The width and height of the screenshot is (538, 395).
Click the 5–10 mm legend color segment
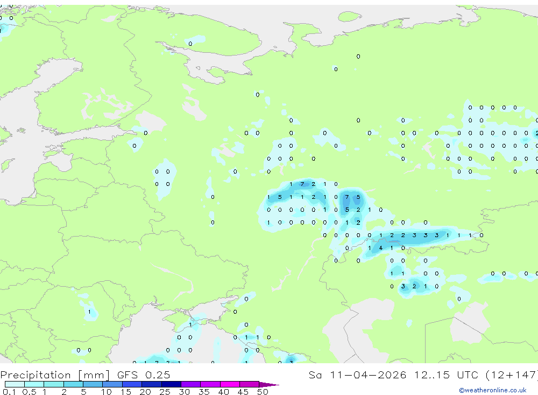click(x=93, y=384)
